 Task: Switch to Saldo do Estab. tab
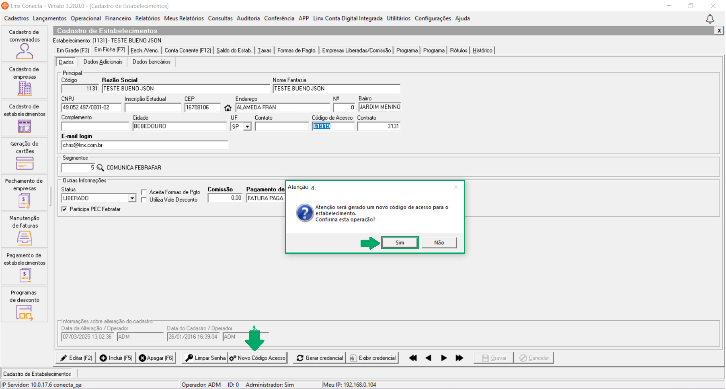tap(234, 51)
